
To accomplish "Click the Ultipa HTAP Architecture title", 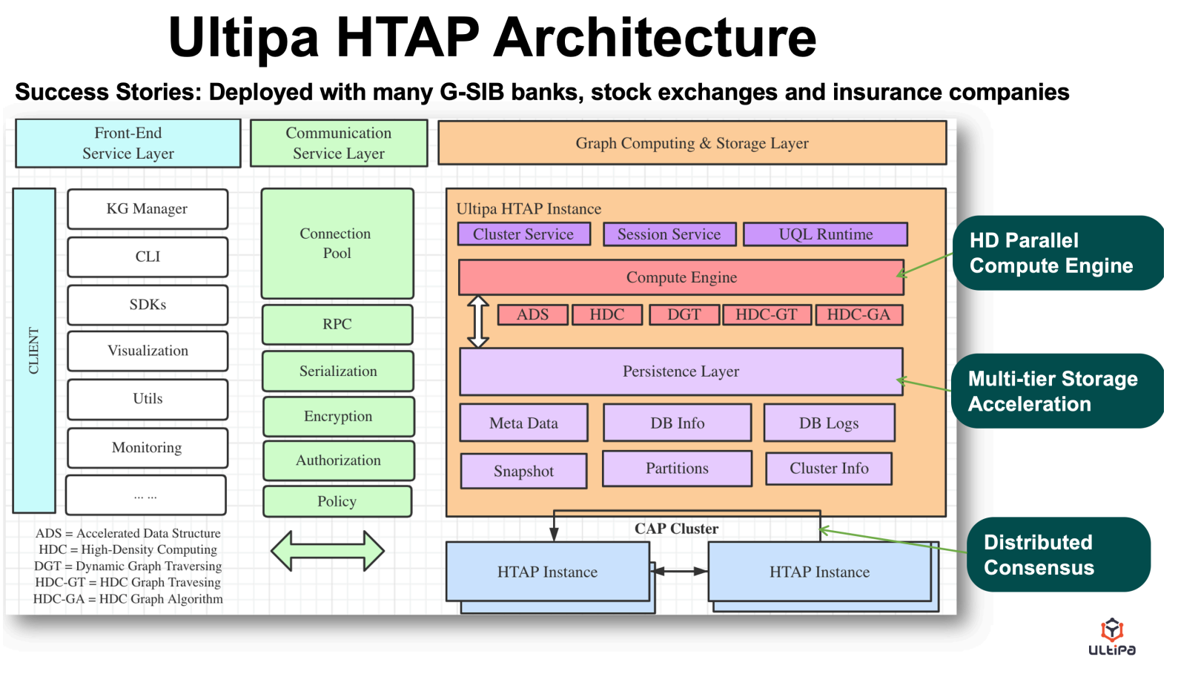I will pos(492,37).
